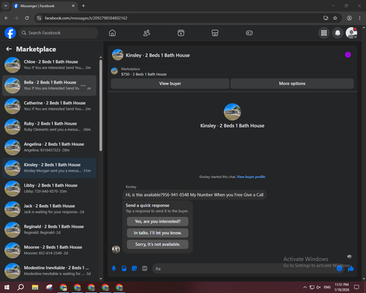366x293 pixels.
Task: Open the Facebook menu grid icon
Action: coord(324,33)
